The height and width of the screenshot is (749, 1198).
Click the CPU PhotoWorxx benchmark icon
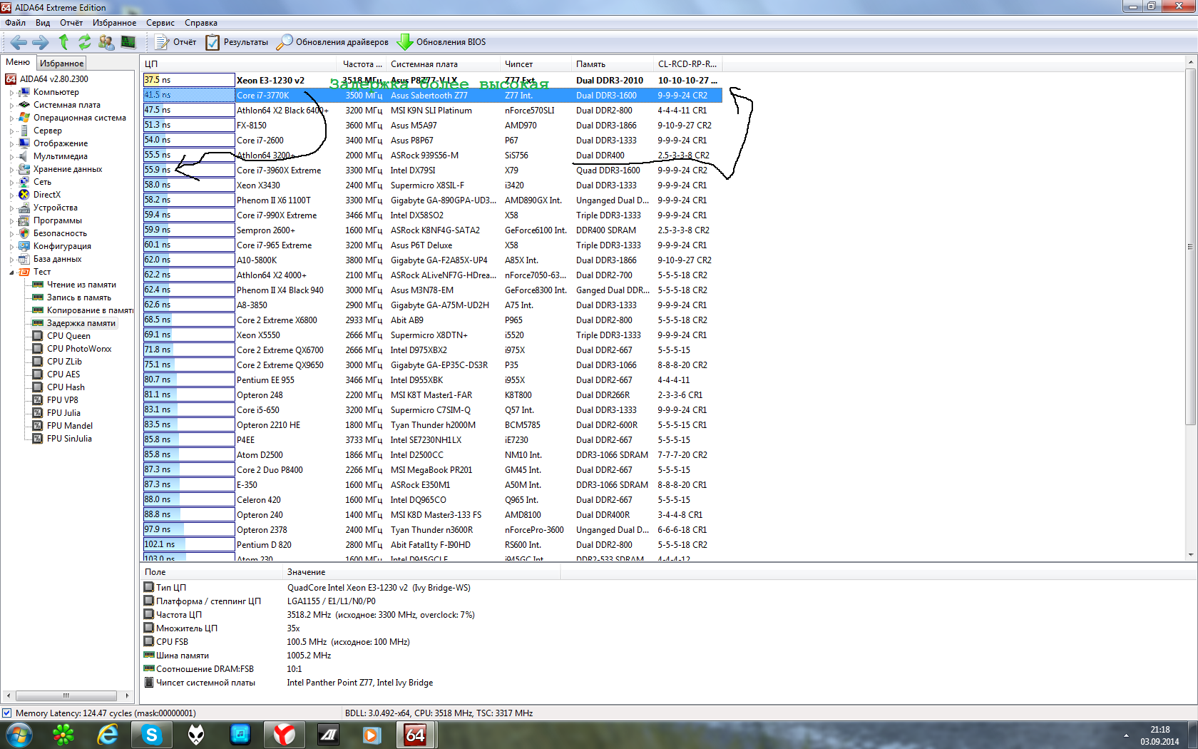[x=38, y=349]
